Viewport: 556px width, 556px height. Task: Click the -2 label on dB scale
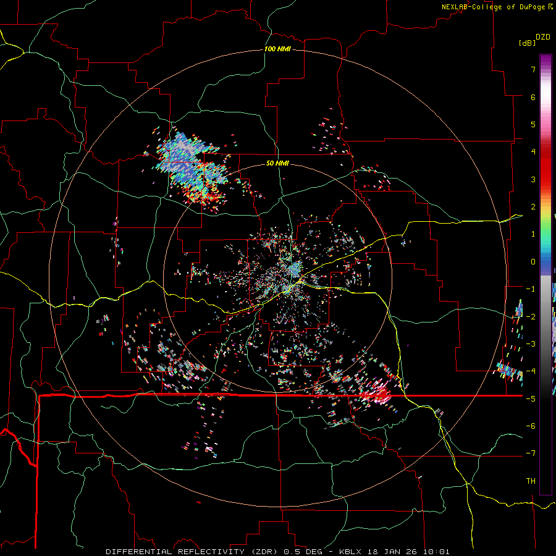[x=531, y=317]
